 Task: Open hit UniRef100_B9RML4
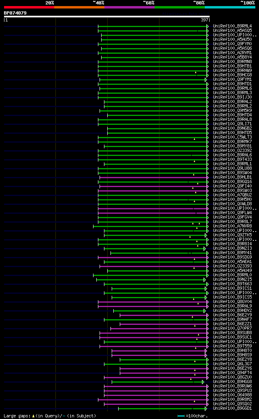coord(233,26)
